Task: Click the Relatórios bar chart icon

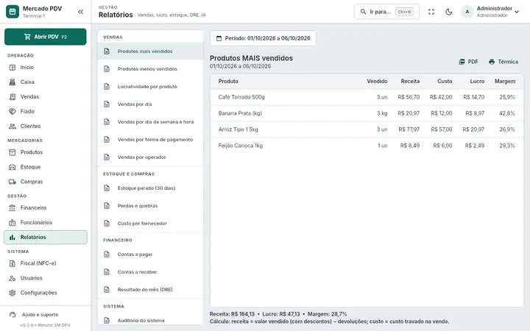Action: tap(13, 237)
